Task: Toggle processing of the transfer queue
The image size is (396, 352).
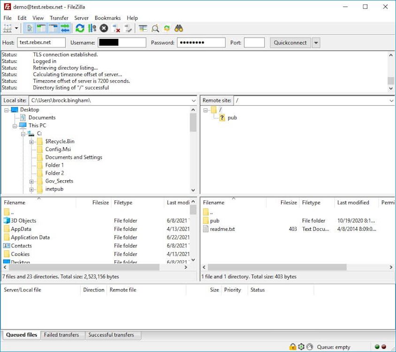Action: (x=92, y=28)
